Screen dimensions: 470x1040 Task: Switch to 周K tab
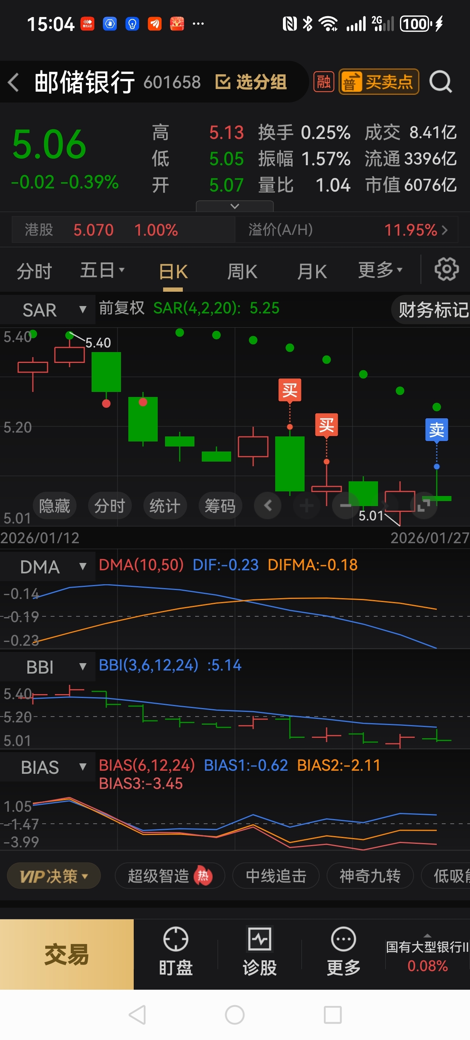click(242, 271)
